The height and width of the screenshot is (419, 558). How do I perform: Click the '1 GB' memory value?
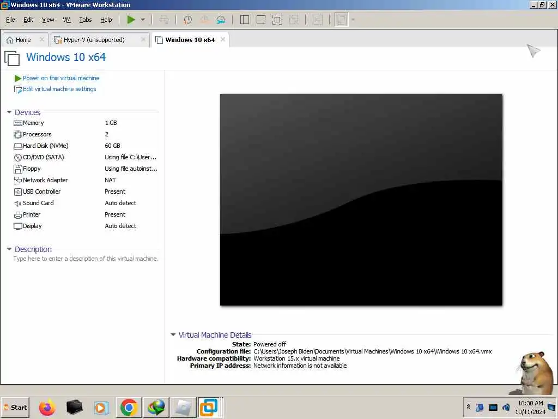click(111, 123)
